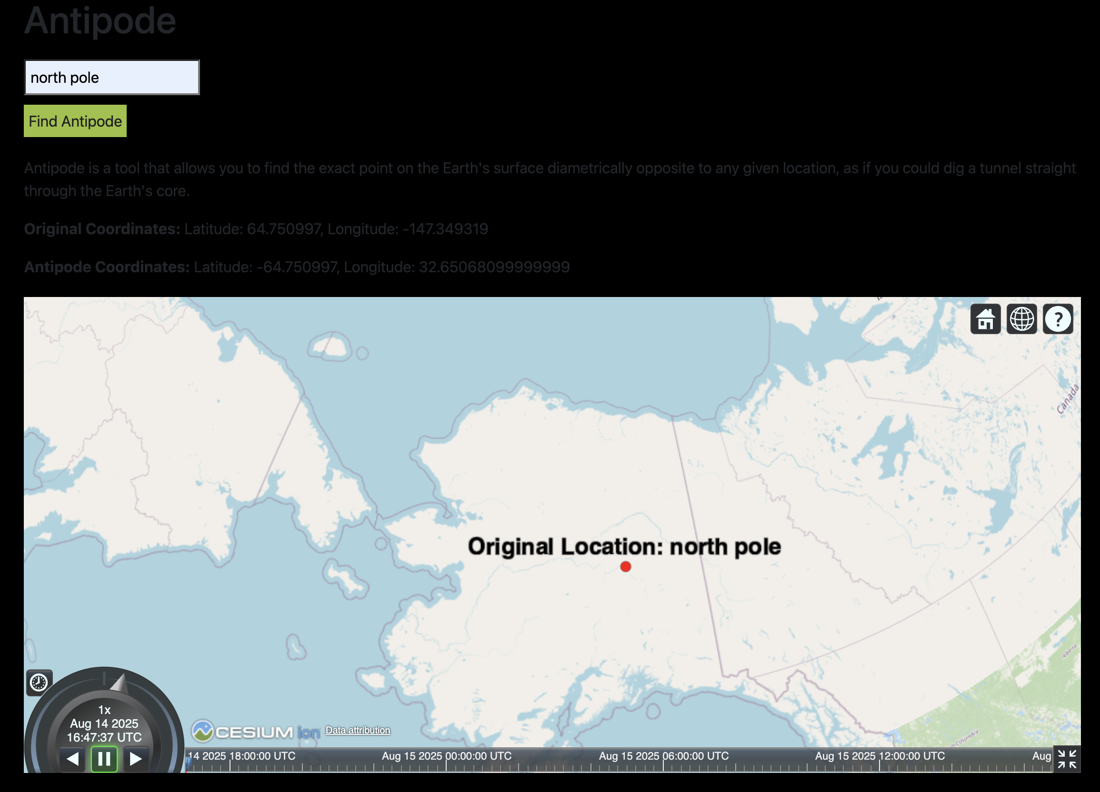
Task: Open the scene mode globe picker
Action: [1021, 319]
